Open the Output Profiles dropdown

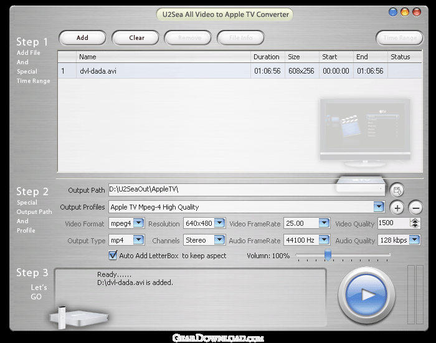379,207
